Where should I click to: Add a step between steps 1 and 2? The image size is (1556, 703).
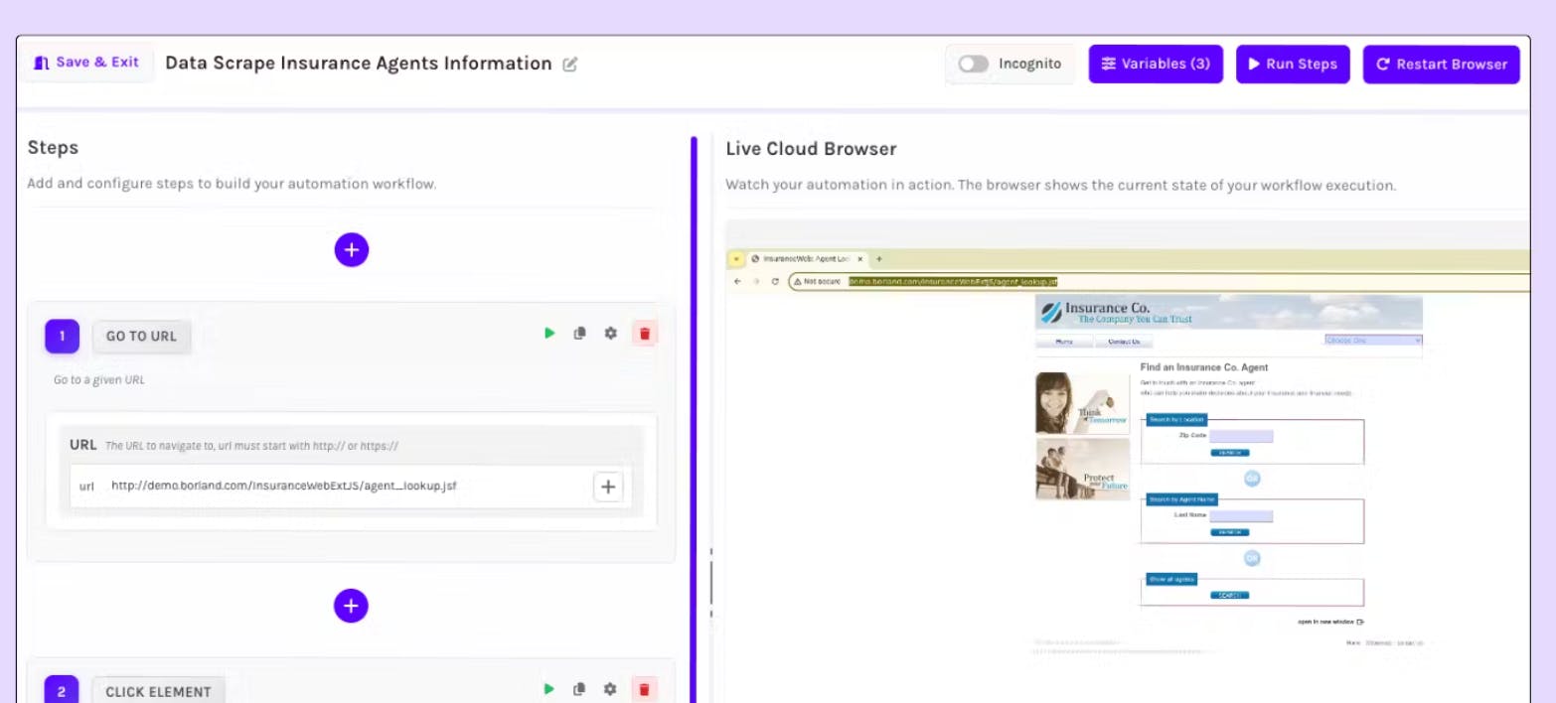[350, 605]
